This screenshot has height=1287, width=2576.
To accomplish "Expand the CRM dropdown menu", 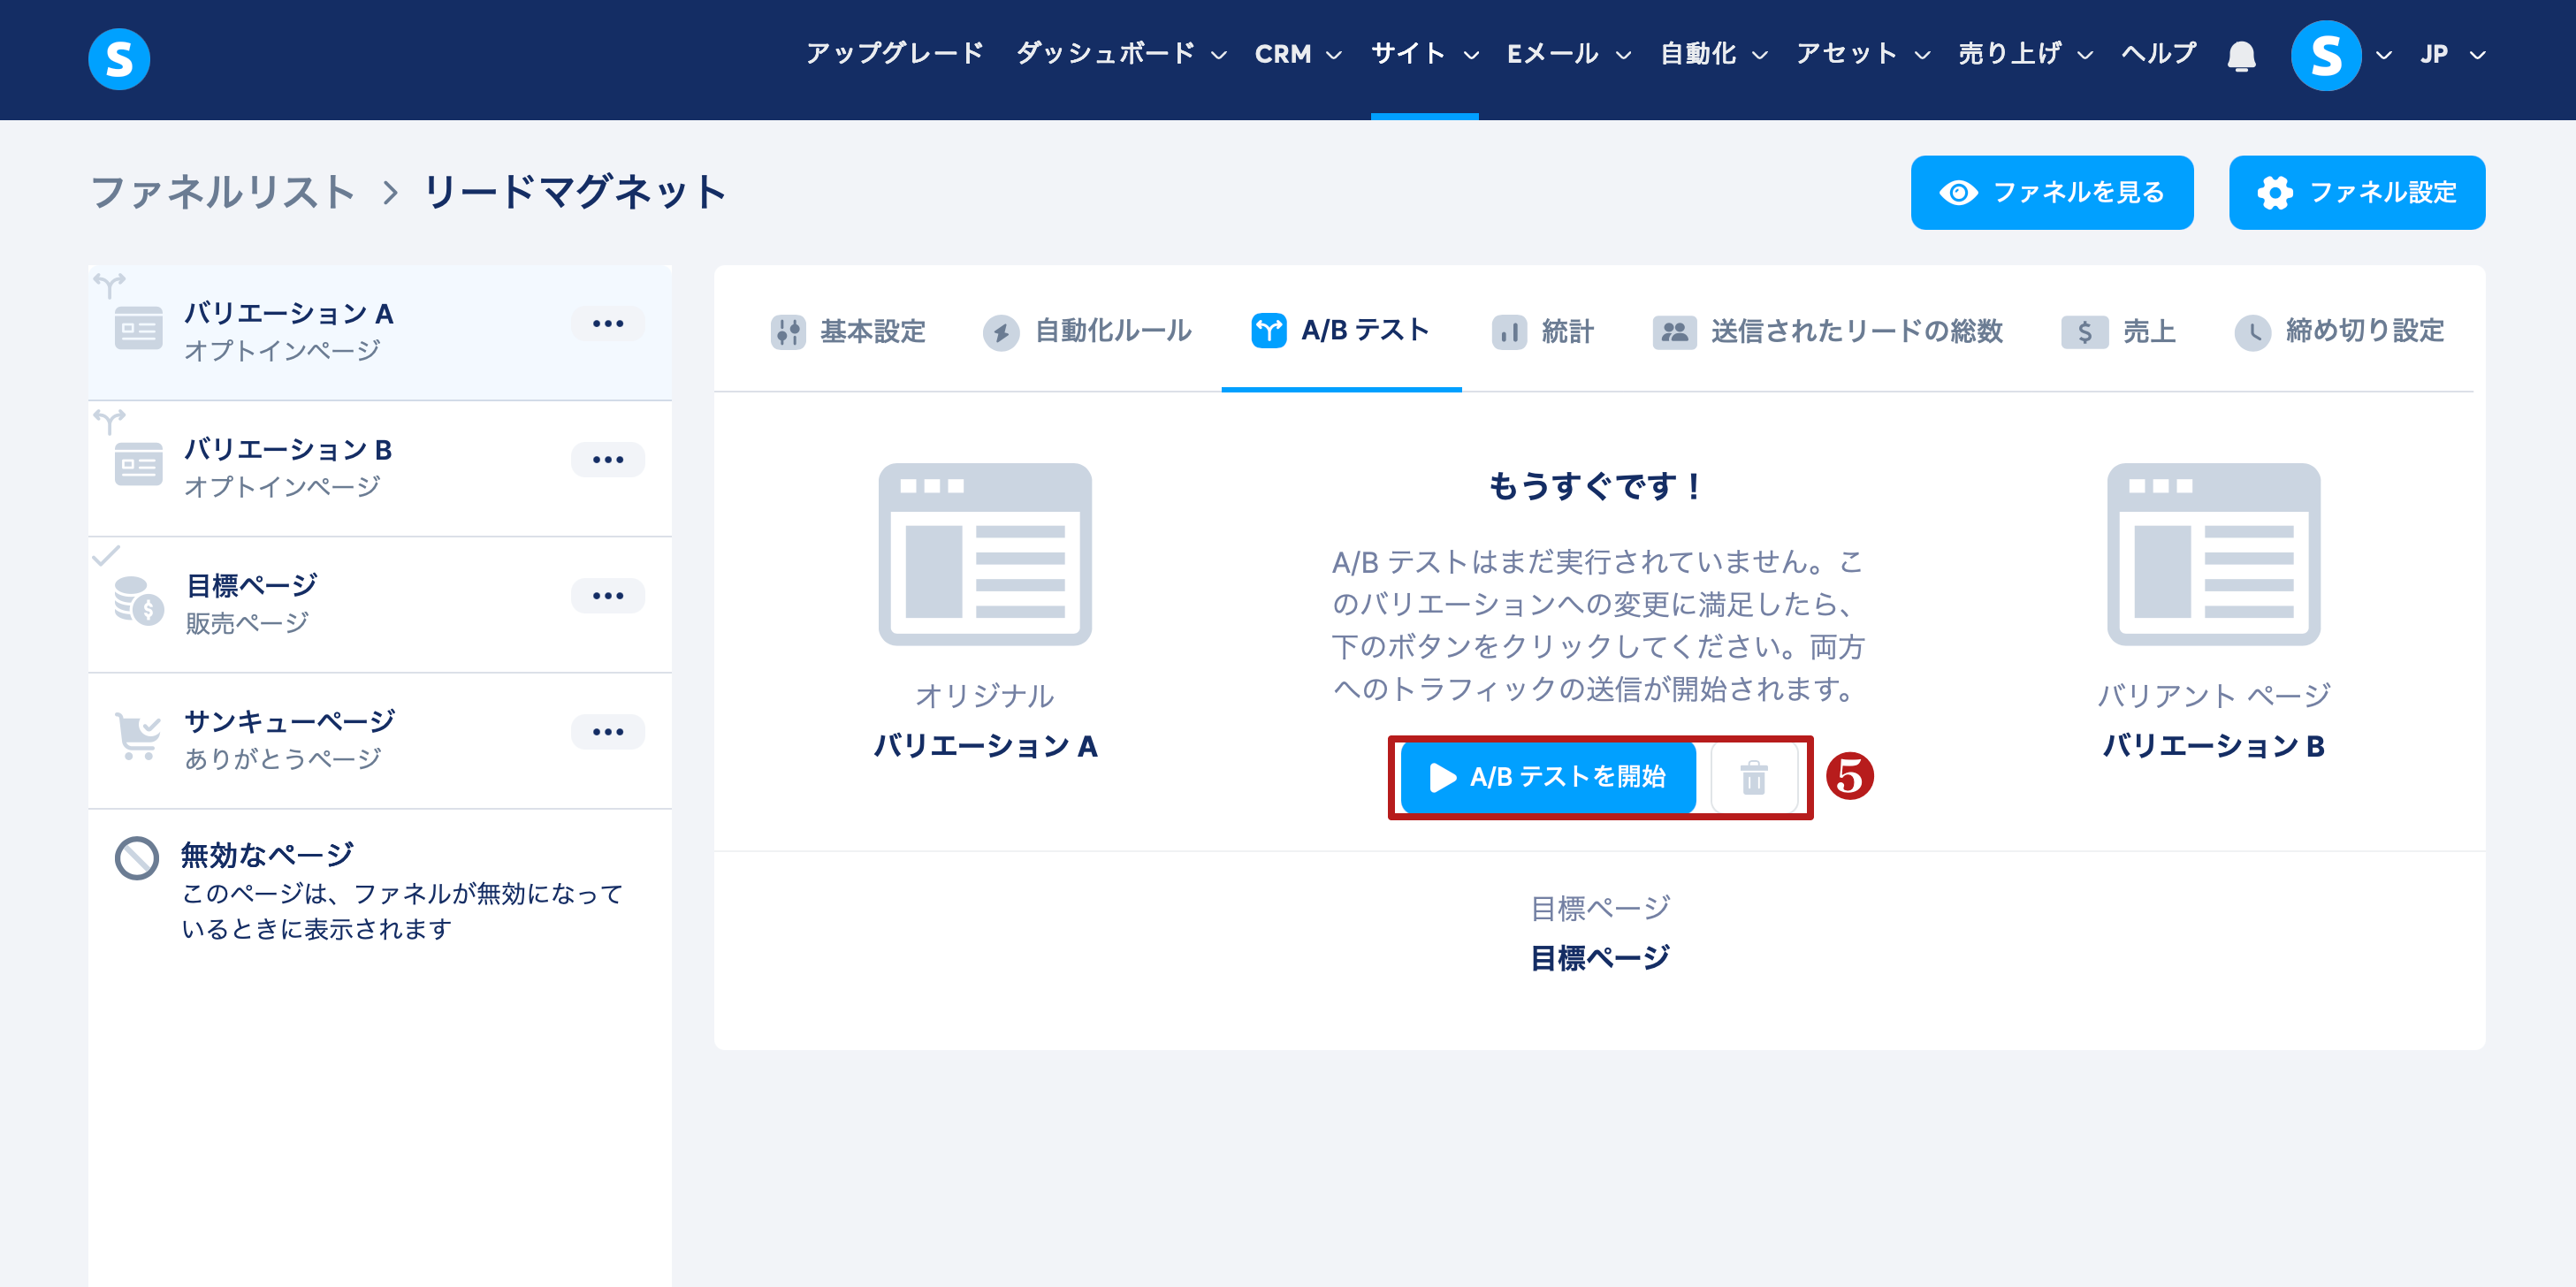I will [1297, 54].
